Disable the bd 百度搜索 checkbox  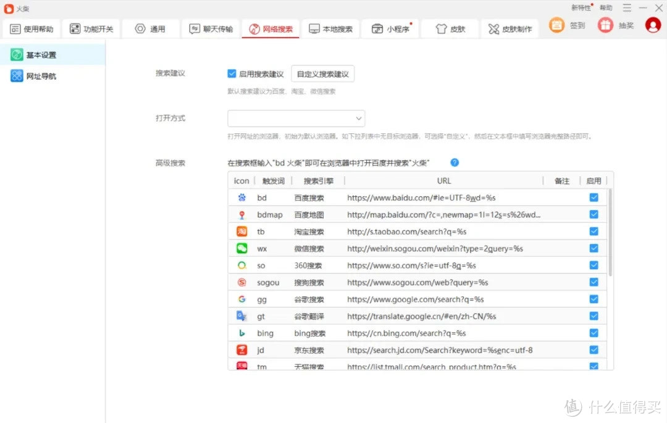click(594, 198)
